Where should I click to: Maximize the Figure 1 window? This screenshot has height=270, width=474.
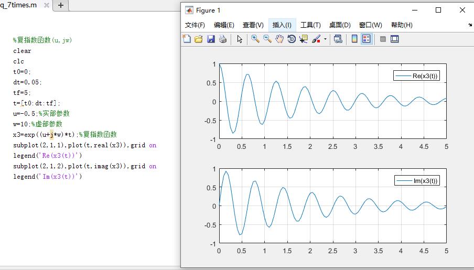click(438, 10)
